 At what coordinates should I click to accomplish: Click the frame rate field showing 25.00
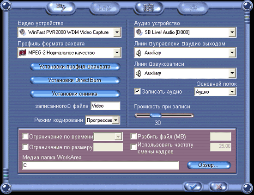coord(220,147)
